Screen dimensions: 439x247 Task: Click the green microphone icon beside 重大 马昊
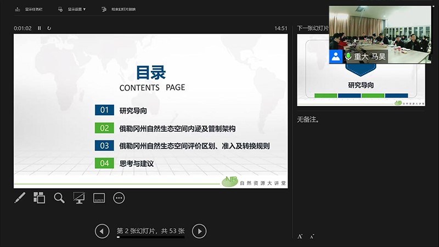click(348, 57)
